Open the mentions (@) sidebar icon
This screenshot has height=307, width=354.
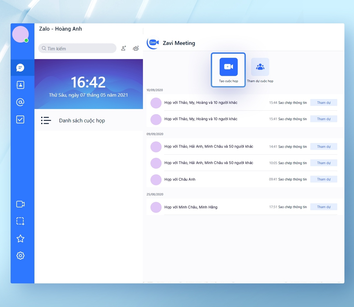tap(20, 102)
